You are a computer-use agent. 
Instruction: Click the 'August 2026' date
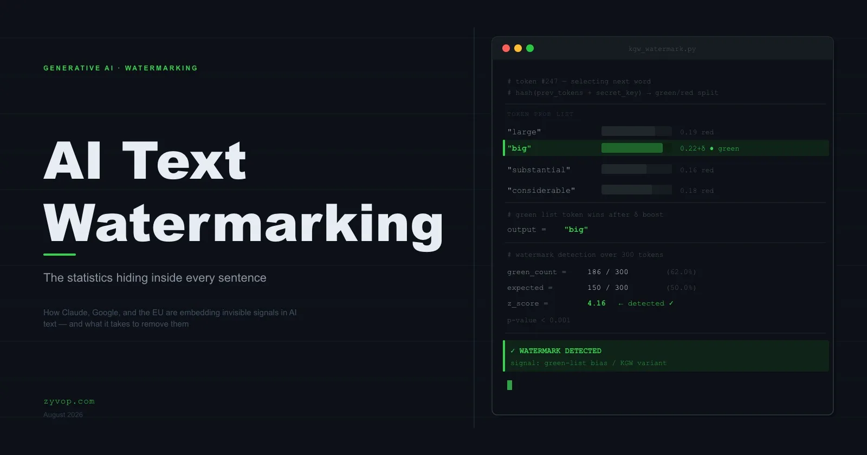63,415
